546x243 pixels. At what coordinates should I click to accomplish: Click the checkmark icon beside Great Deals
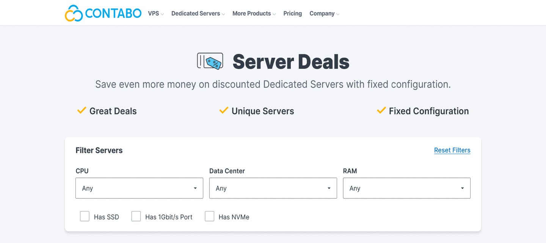(x=82, y=110)
